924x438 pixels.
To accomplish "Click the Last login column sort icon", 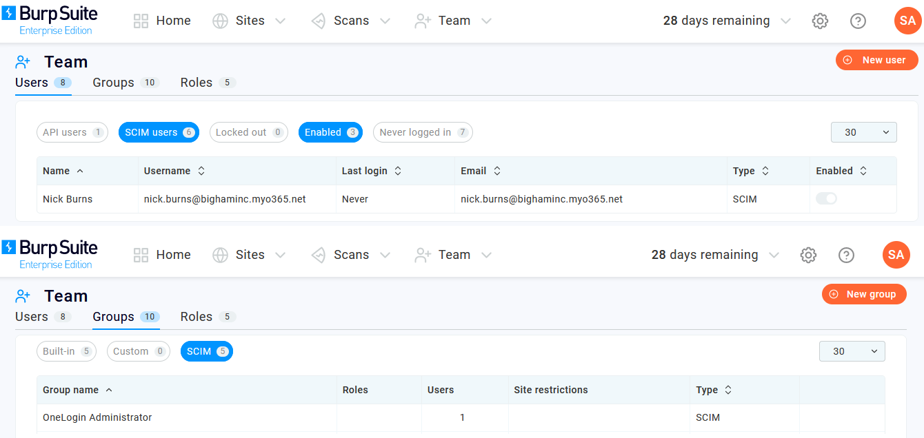I will (398, 171).
